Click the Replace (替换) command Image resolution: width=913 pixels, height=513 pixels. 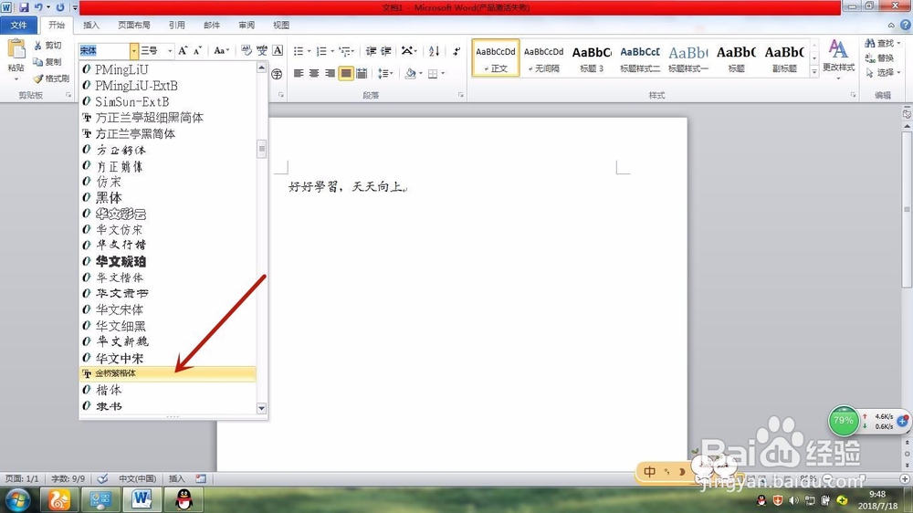pyautogui.click(x=880, y=58)
